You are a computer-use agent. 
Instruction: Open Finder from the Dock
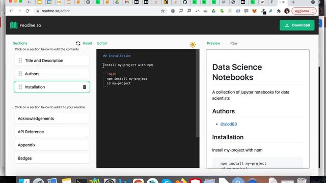click(24, 181)
